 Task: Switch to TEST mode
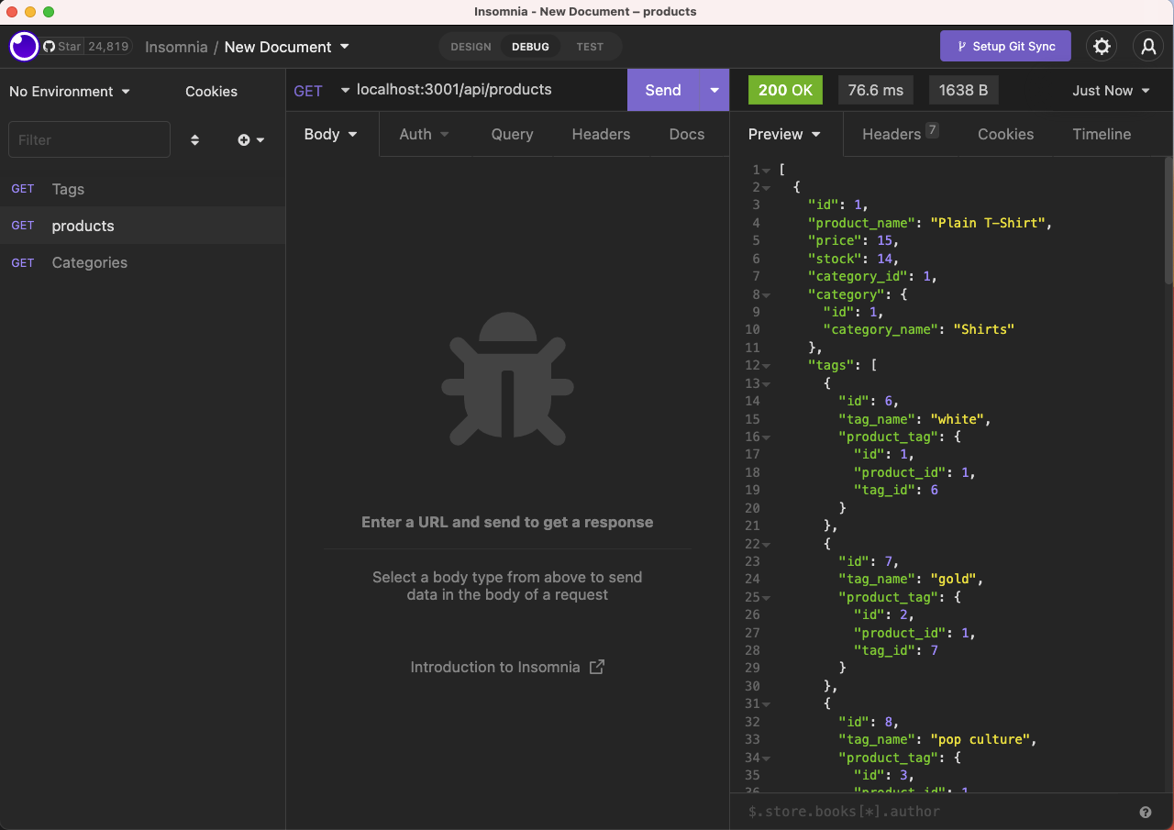(590, 47)
